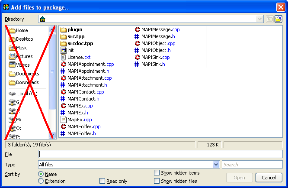Select the MAPIContact.h header file
This screenshot has height=188, width=288.
83,99
